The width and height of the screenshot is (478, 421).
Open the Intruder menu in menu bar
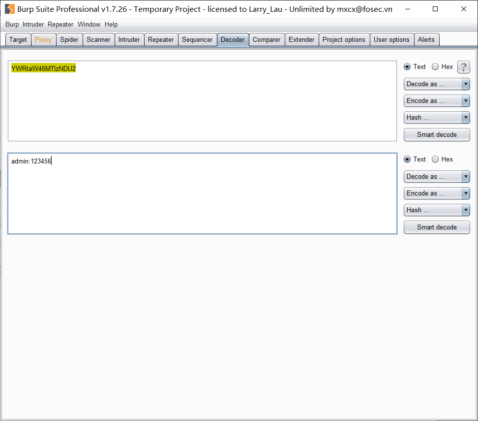click(33, 25)
